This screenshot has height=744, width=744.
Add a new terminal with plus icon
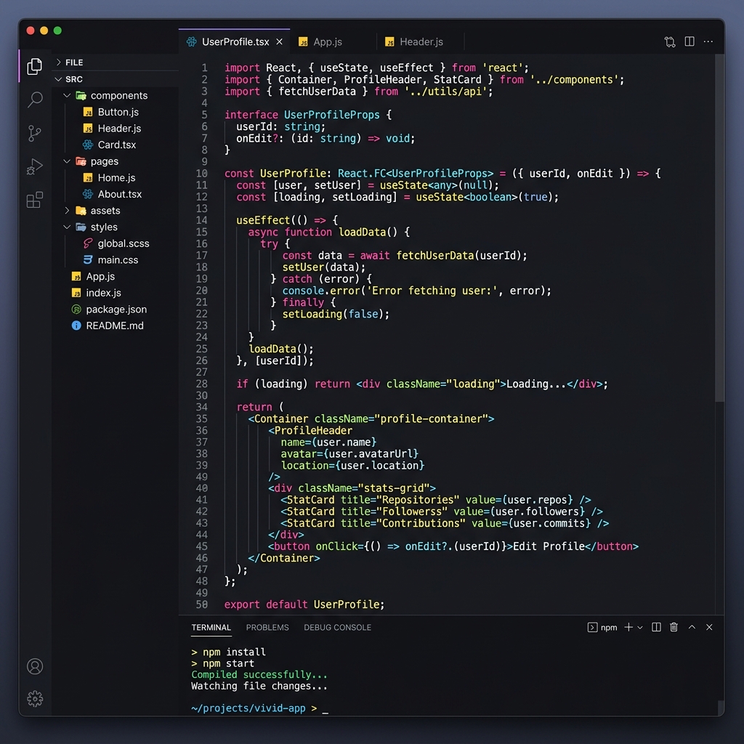pos(628,627)
